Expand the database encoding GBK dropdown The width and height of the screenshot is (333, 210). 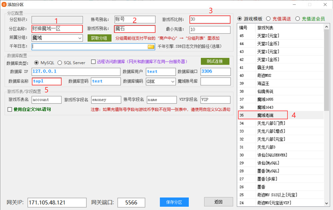[172, 81]
